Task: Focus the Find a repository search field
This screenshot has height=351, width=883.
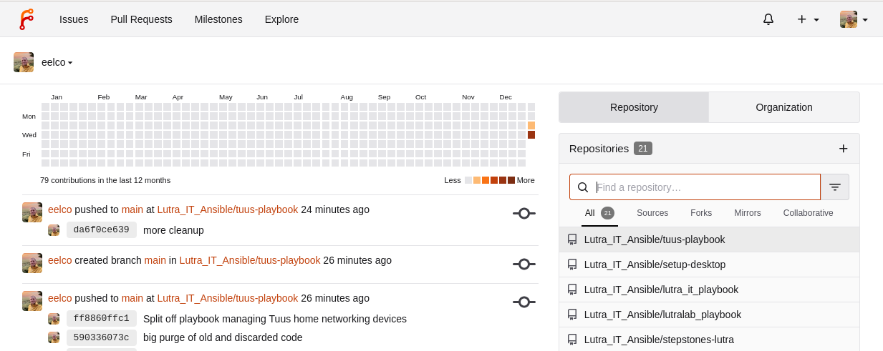Action: pyautogui.click(x=705, y=187)
